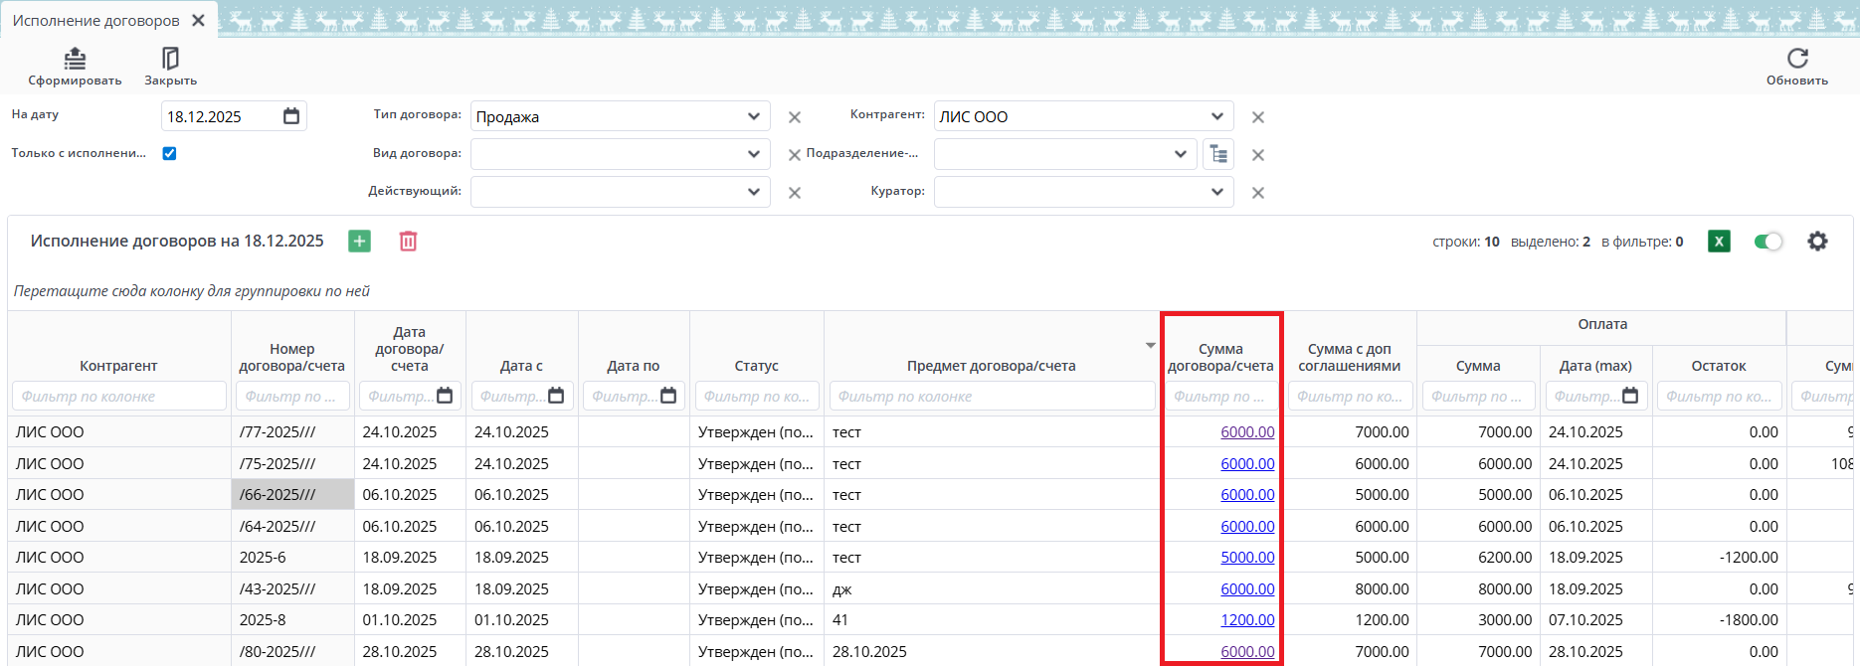Viewport: 1860px width, 666px height.
Task: Sort by the Статус column header
Action: (x=756, y=366)
